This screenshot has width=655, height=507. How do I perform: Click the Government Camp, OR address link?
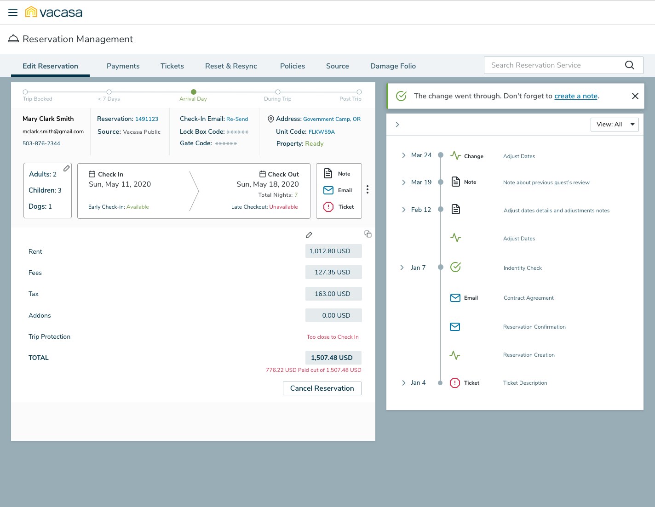coord(332,119)
